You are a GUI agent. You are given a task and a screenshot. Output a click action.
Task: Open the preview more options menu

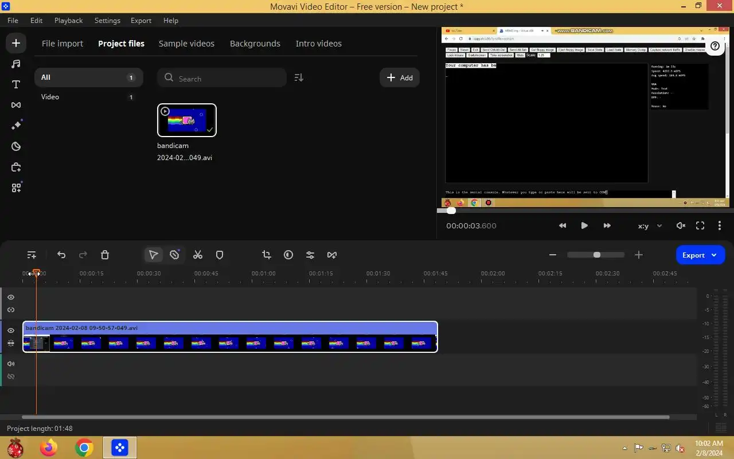coord(720,225)
